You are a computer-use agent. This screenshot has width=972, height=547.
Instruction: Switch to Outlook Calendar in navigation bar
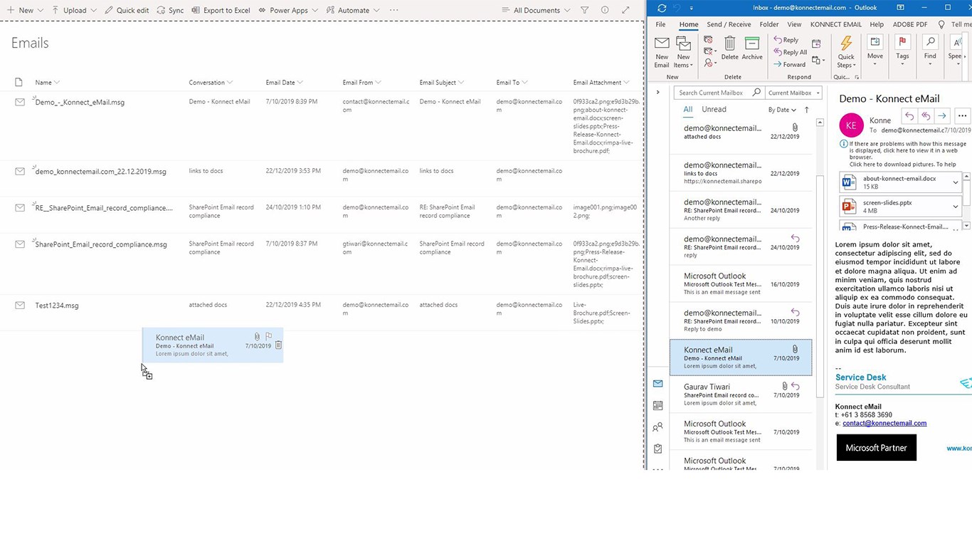657,405
